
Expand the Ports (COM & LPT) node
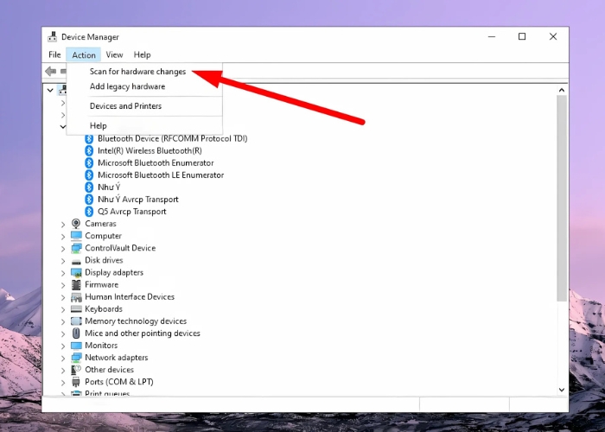click(63, 382)
